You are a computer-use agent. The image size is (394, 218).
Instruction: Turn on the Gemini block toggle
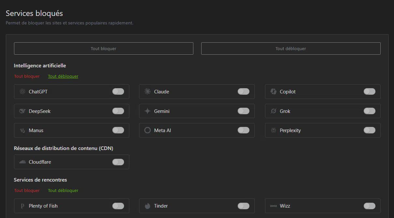[x=244, y=111]
